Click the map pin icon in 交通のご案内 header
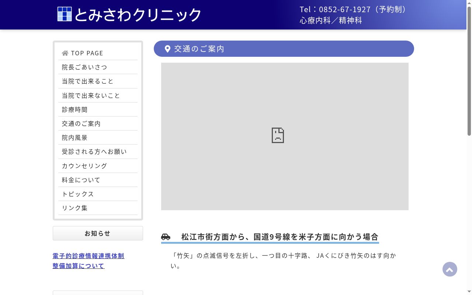Screen dimensions: 472x295 coord(167,49)
